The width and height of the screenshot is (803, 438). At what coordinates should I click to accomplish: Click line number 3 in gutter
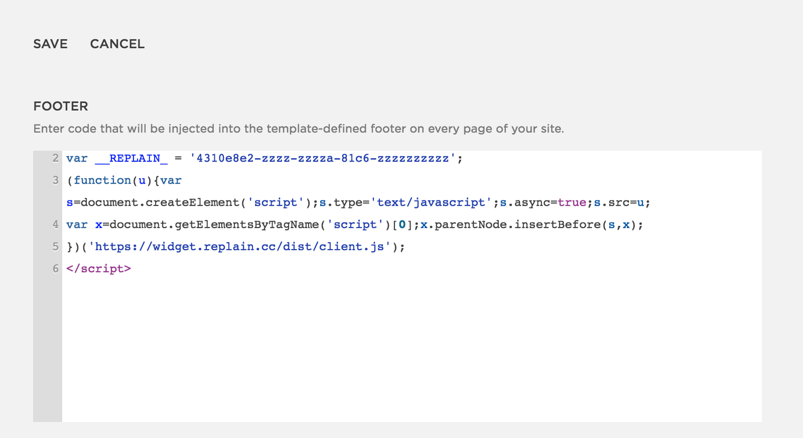[55, 180]
